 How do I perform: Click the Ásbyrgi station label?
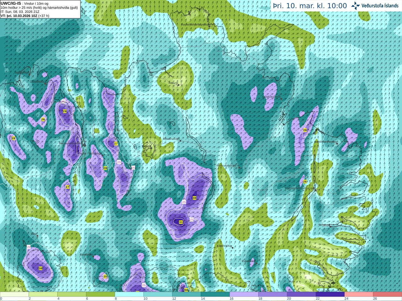click(x=173, y=83)
